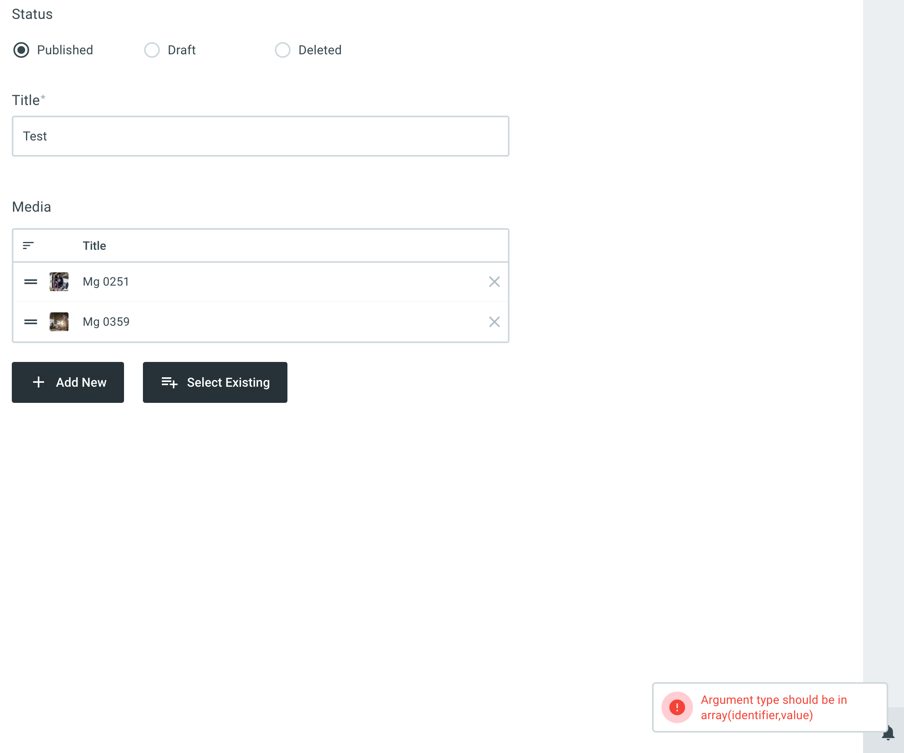
Task: Click the drag handle next to Mg 0251
Action: click(x=31, y=282)
